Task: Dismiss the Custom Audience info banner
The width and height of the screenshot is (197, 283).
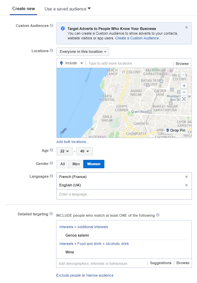Action: pos(187,28)
